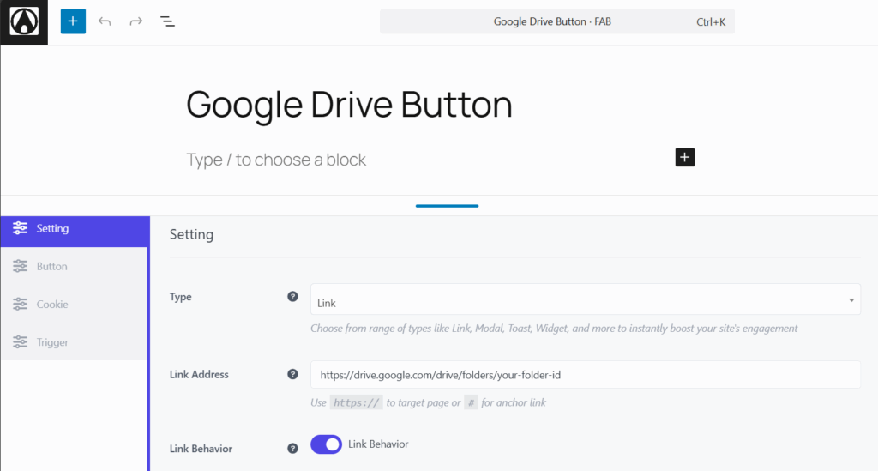
Task: Click the https:// code hint
Action: [x=356, y=402]
